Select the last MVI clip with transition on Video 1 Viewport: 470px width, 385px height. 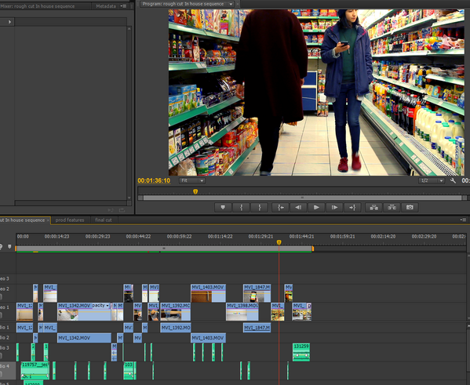tap(302, 311)
